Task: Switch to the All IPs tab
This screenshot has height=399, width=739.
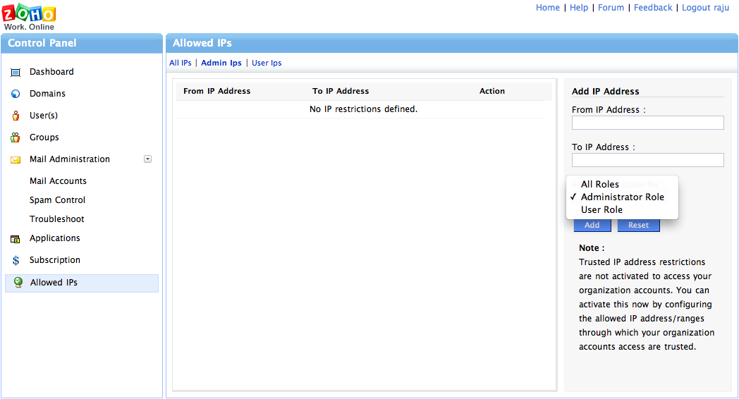Action: [x=181, y=63]
